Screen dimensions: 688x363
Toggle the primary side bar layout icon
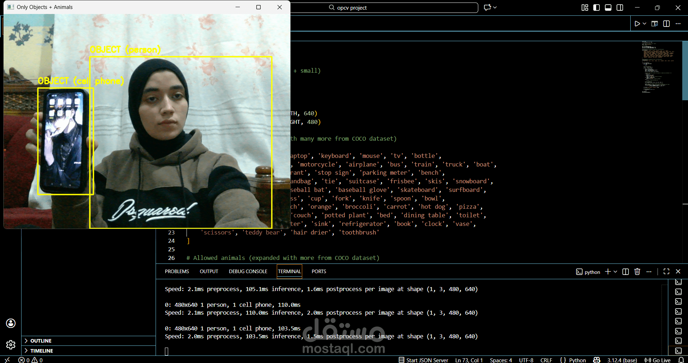pos(597,8)
